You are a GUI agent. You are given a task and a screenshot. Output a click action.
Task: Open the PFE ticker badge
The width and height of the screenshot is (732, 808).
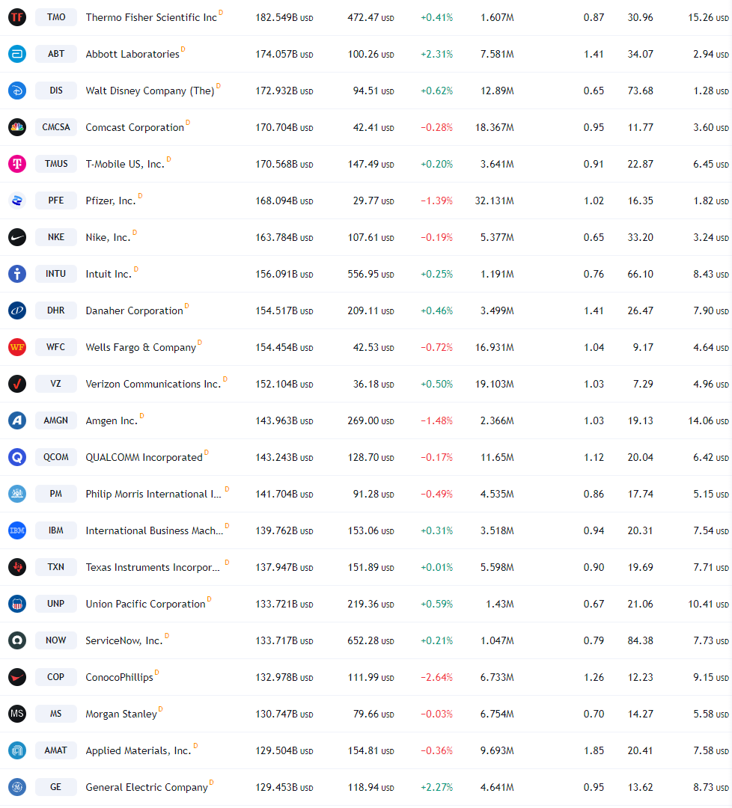[55, 200]
